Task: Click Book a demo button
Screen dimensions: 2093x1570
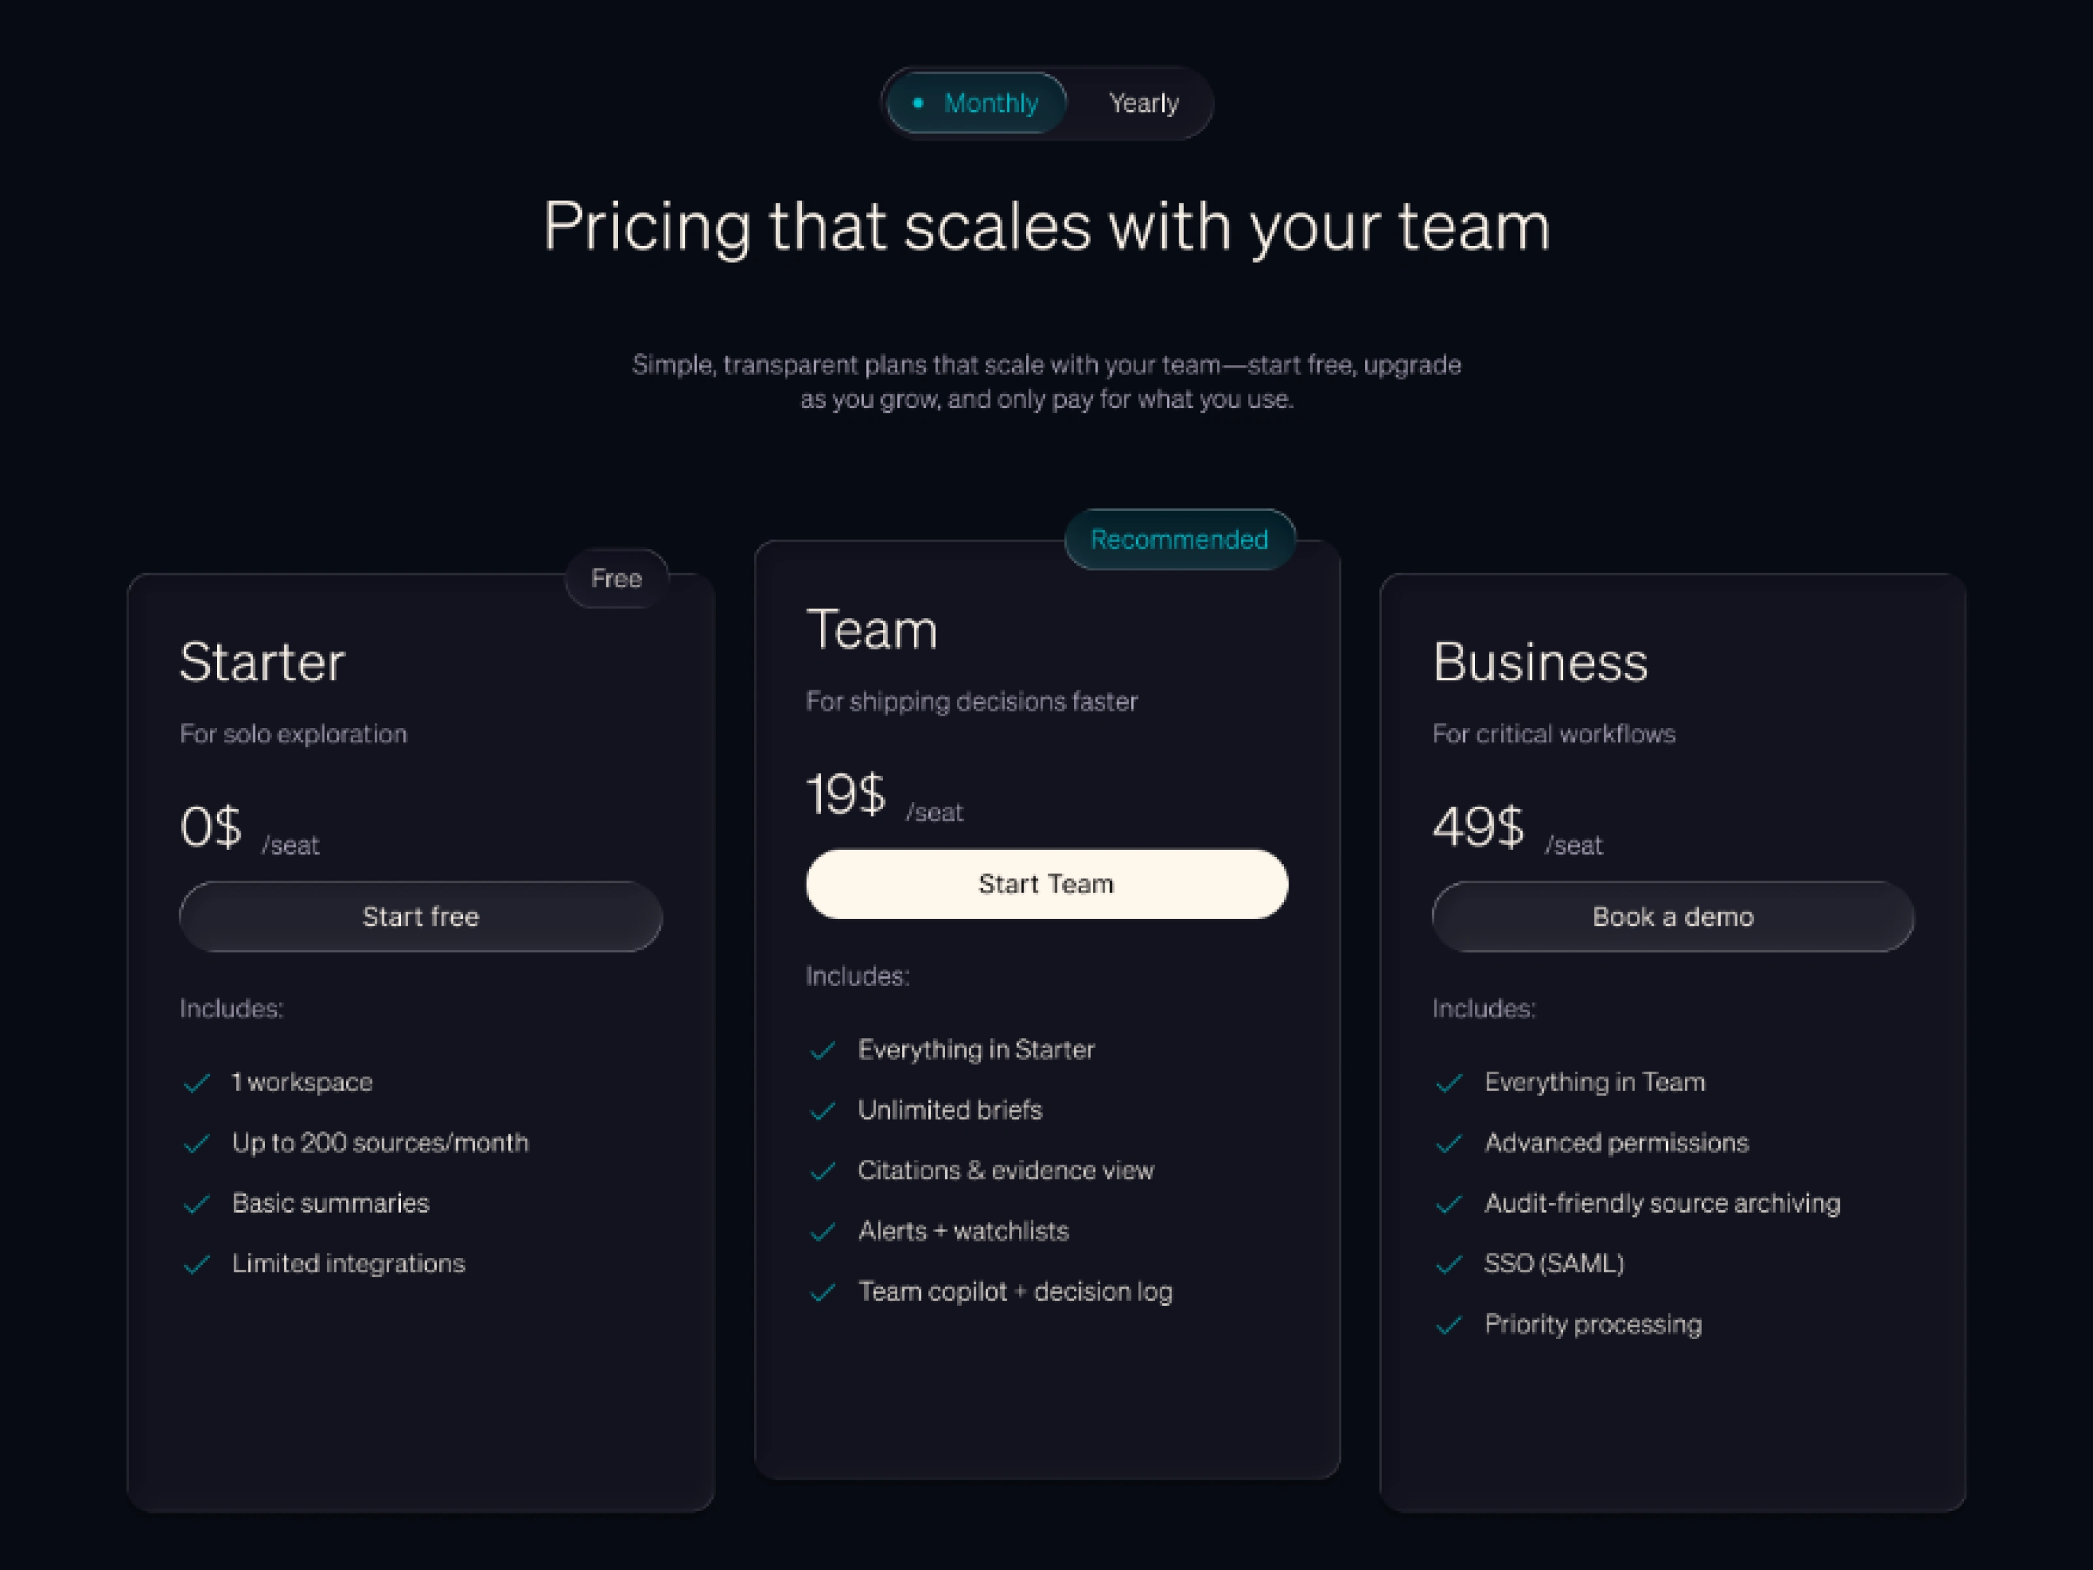Action: pos(1672,916)
